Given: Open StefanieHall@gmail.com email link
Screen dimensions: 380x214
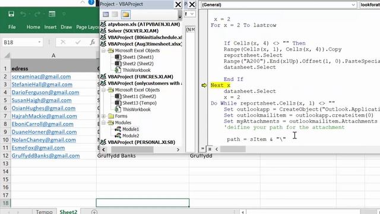Looking at the screenshot, I should [x=42, y=84].
